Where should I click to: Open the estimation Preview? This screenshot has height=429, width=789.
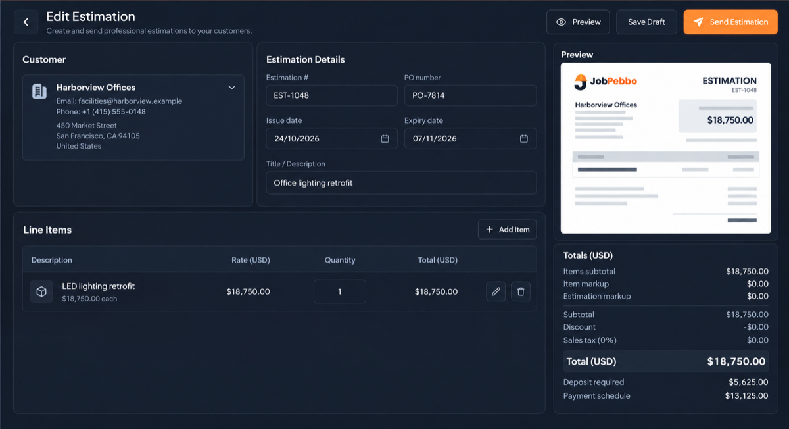coord(578,22)
